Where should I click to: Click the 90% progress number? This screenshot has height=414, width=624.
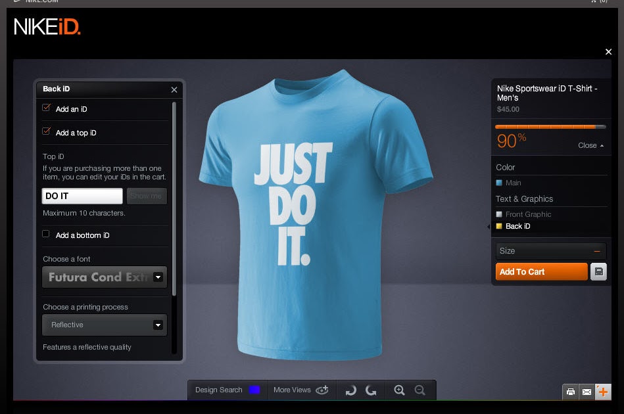tap(512, 141)
